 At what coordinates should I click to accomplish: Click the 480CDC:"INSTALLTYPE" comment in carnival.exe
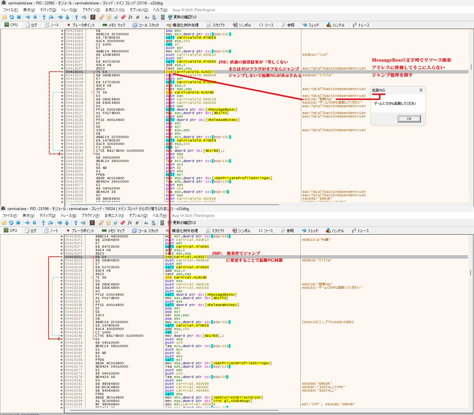pyautogui.click(x=323, y=387)
